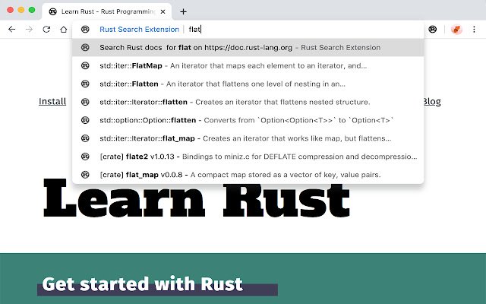Minimize the window with the yellow button
The height and width of the screenshot is (304, 486).
pyautogui.click(x=21, y=10)
